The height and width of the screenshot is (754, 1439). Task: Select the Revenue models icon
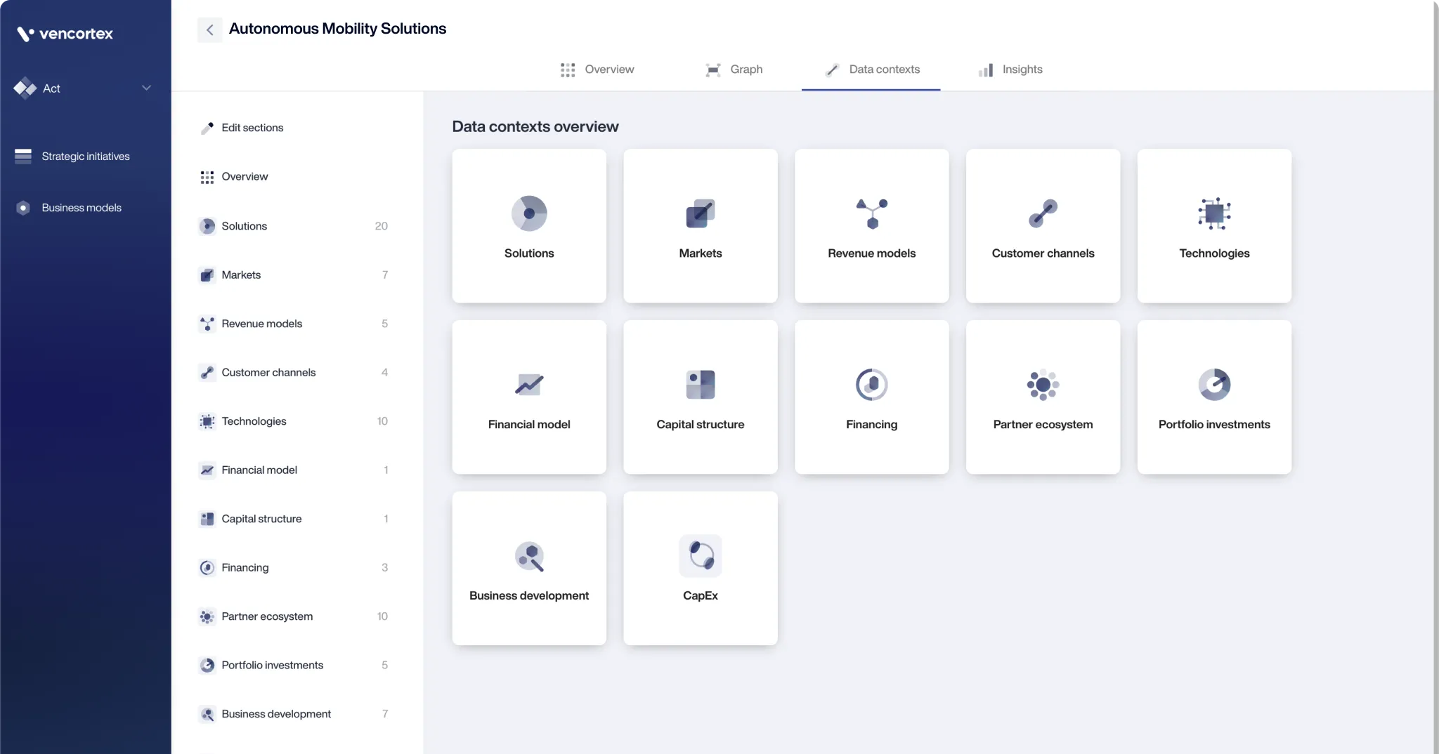pos(207,324)
